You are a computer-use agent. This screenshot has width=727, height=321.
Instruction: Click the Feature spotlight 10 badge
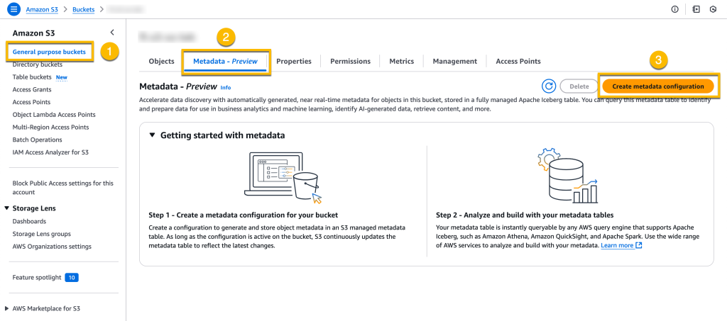(x=72, y=278)
